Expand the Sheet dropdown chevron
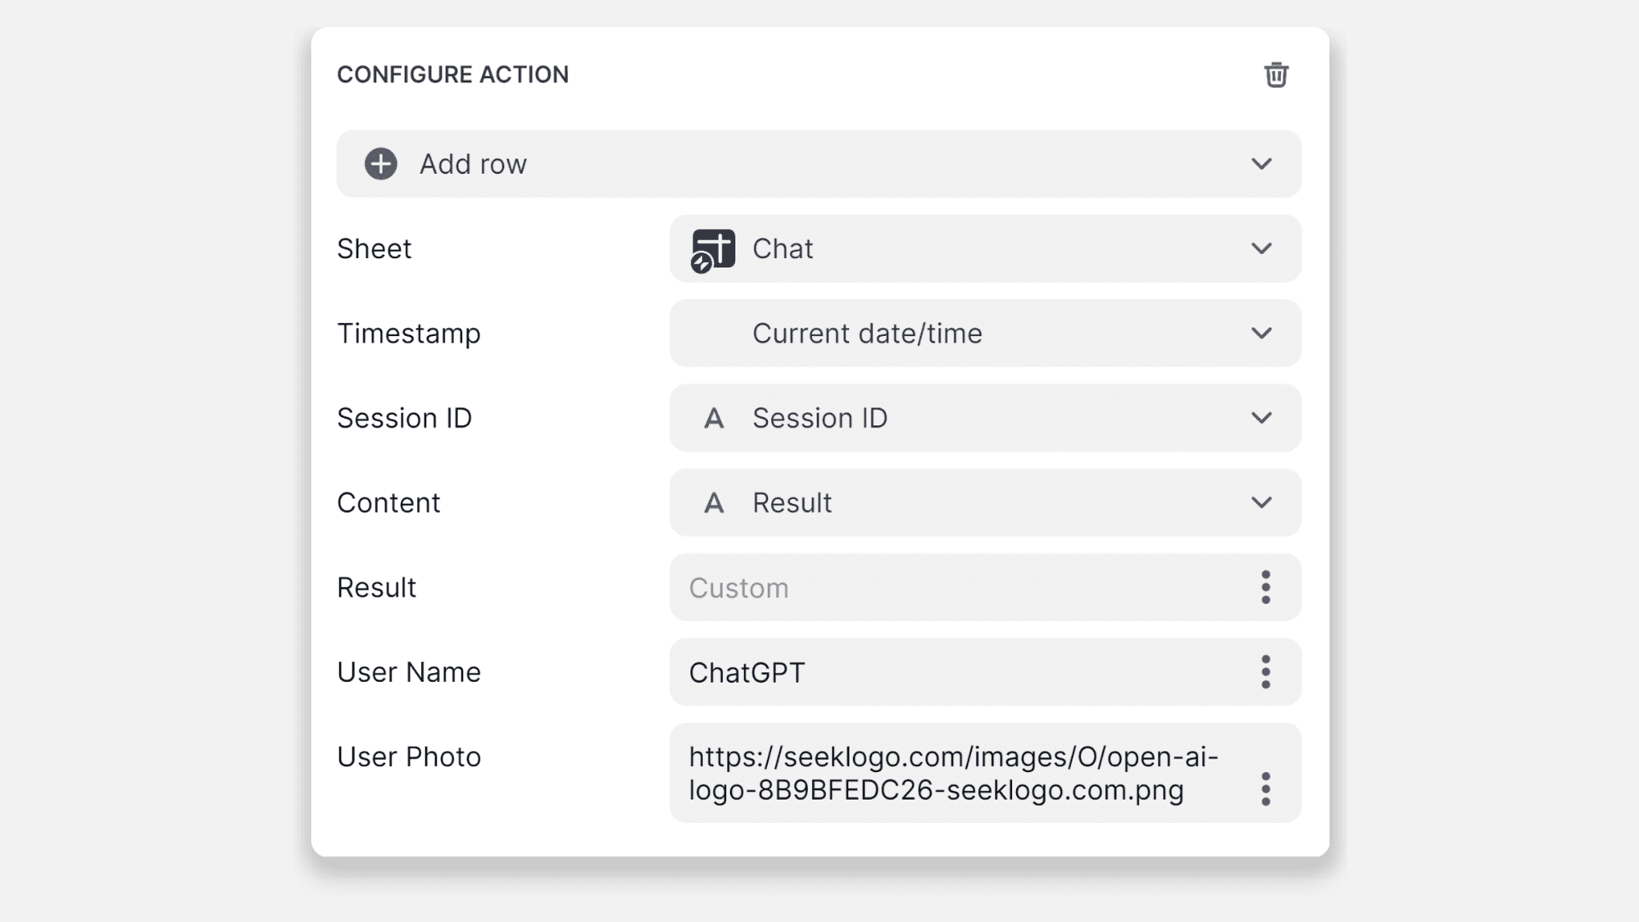 click(x=1261, y=248)
